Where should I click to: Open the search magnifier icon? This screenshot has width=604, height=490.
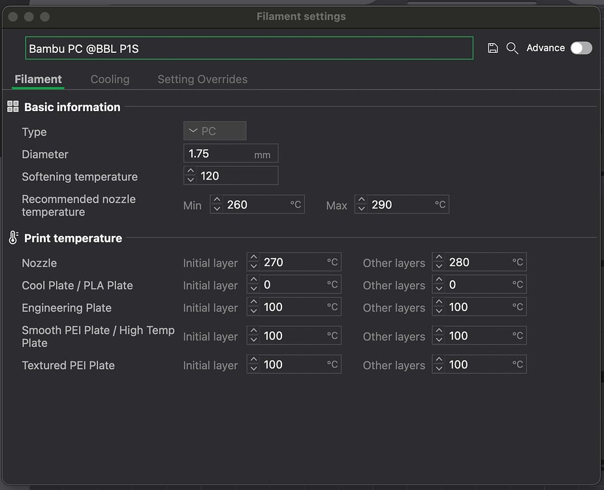pos(512,48)
